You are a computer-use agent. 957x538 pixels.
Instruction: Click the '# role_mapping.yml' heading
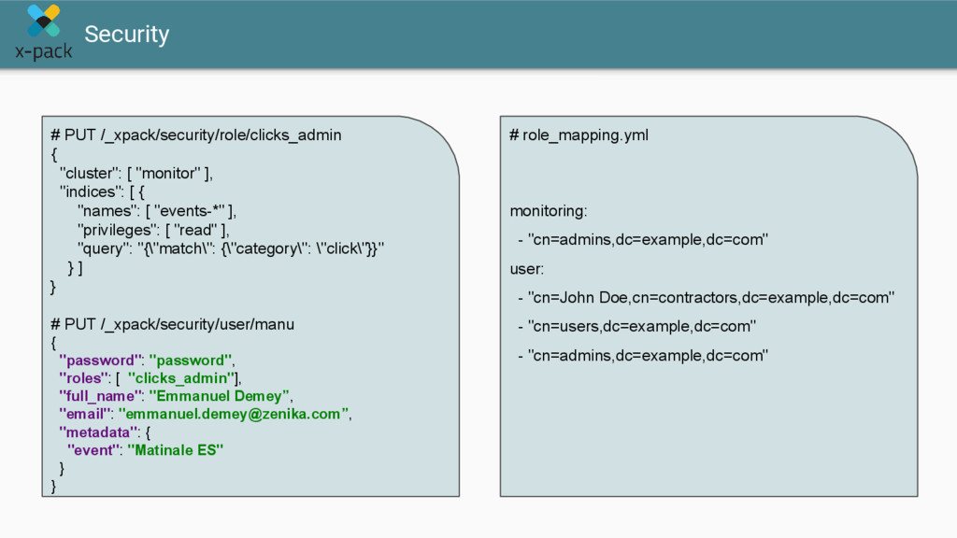pyautogui.click(x=578, y=134)
